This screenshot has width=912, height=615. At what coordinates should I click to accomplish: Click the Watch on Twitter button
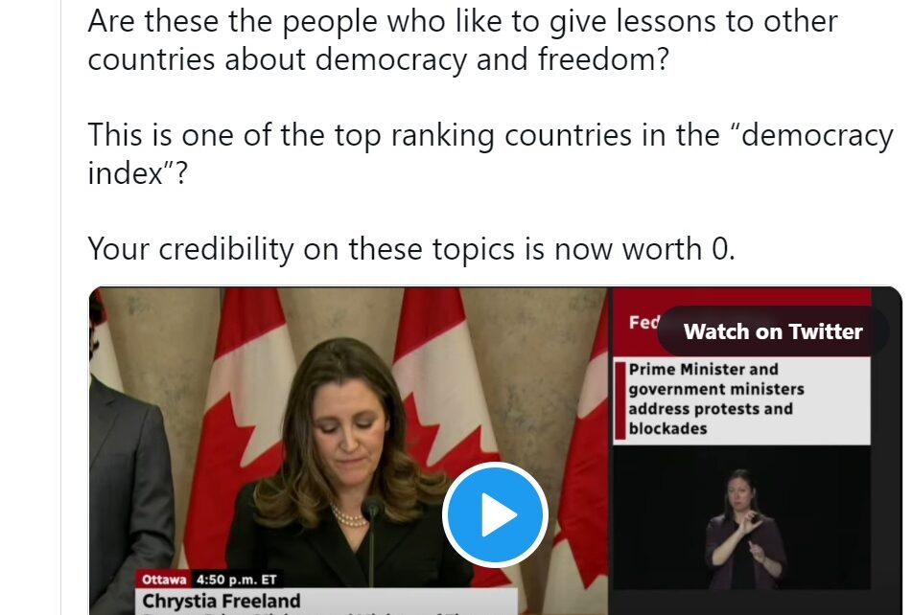coord(772,331)
